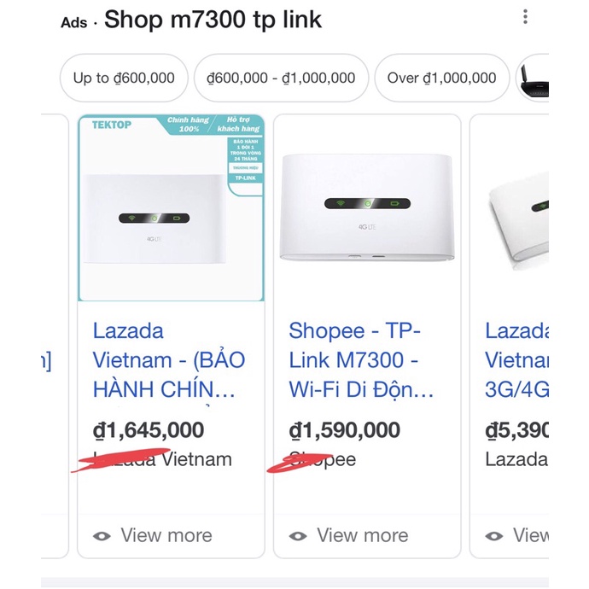This screenshot has height=589, width=589.
Task: Click the ₫1,590,000 price
Action: [x=345, y=429]
